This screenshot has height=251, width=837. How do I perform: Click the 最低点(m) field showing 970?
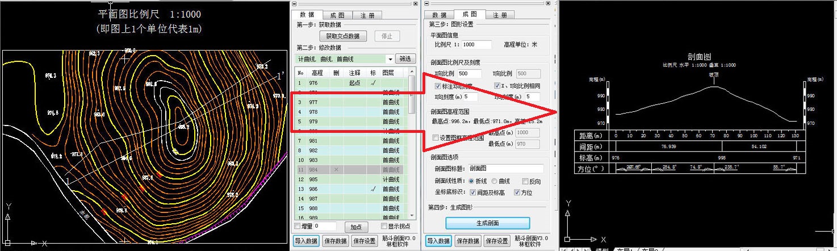point(528,144)
